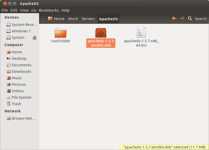
Task: Click the Home text in path bar
Action: point(59,19)
